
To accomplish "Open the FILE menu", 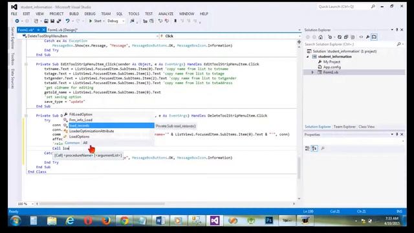I will point(14,14).
